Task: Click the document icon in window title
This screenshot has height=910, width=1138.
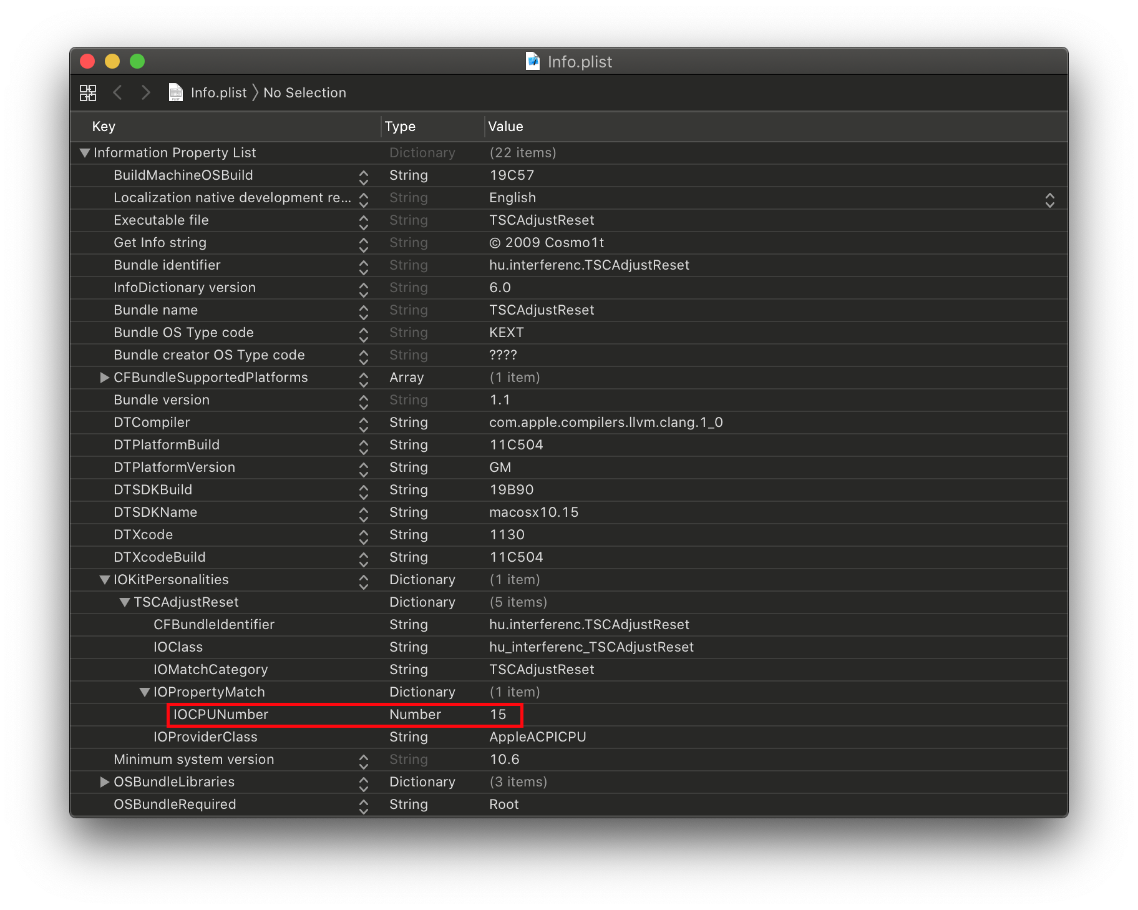Action: [x=533, y=62]
